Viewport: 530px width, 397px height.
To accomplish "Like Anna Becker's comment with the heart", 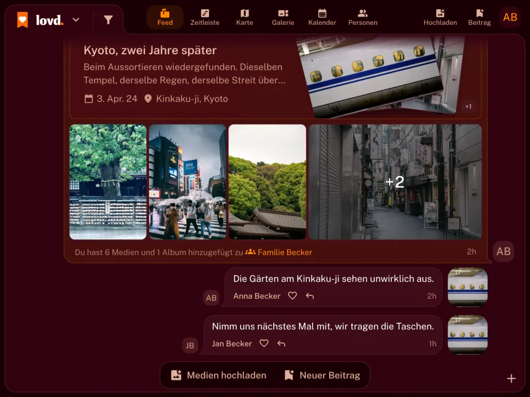I will tap(292, 296).
